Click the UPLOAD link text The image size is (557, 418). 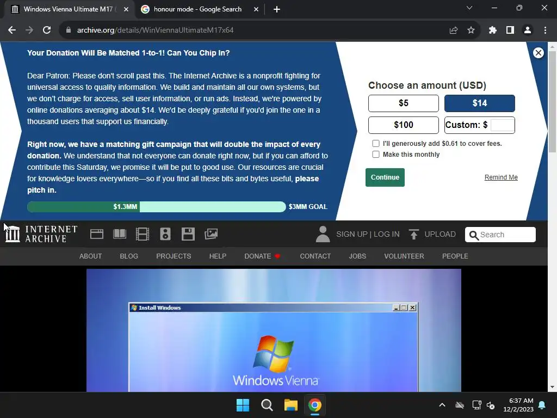[x=440, y=234]
